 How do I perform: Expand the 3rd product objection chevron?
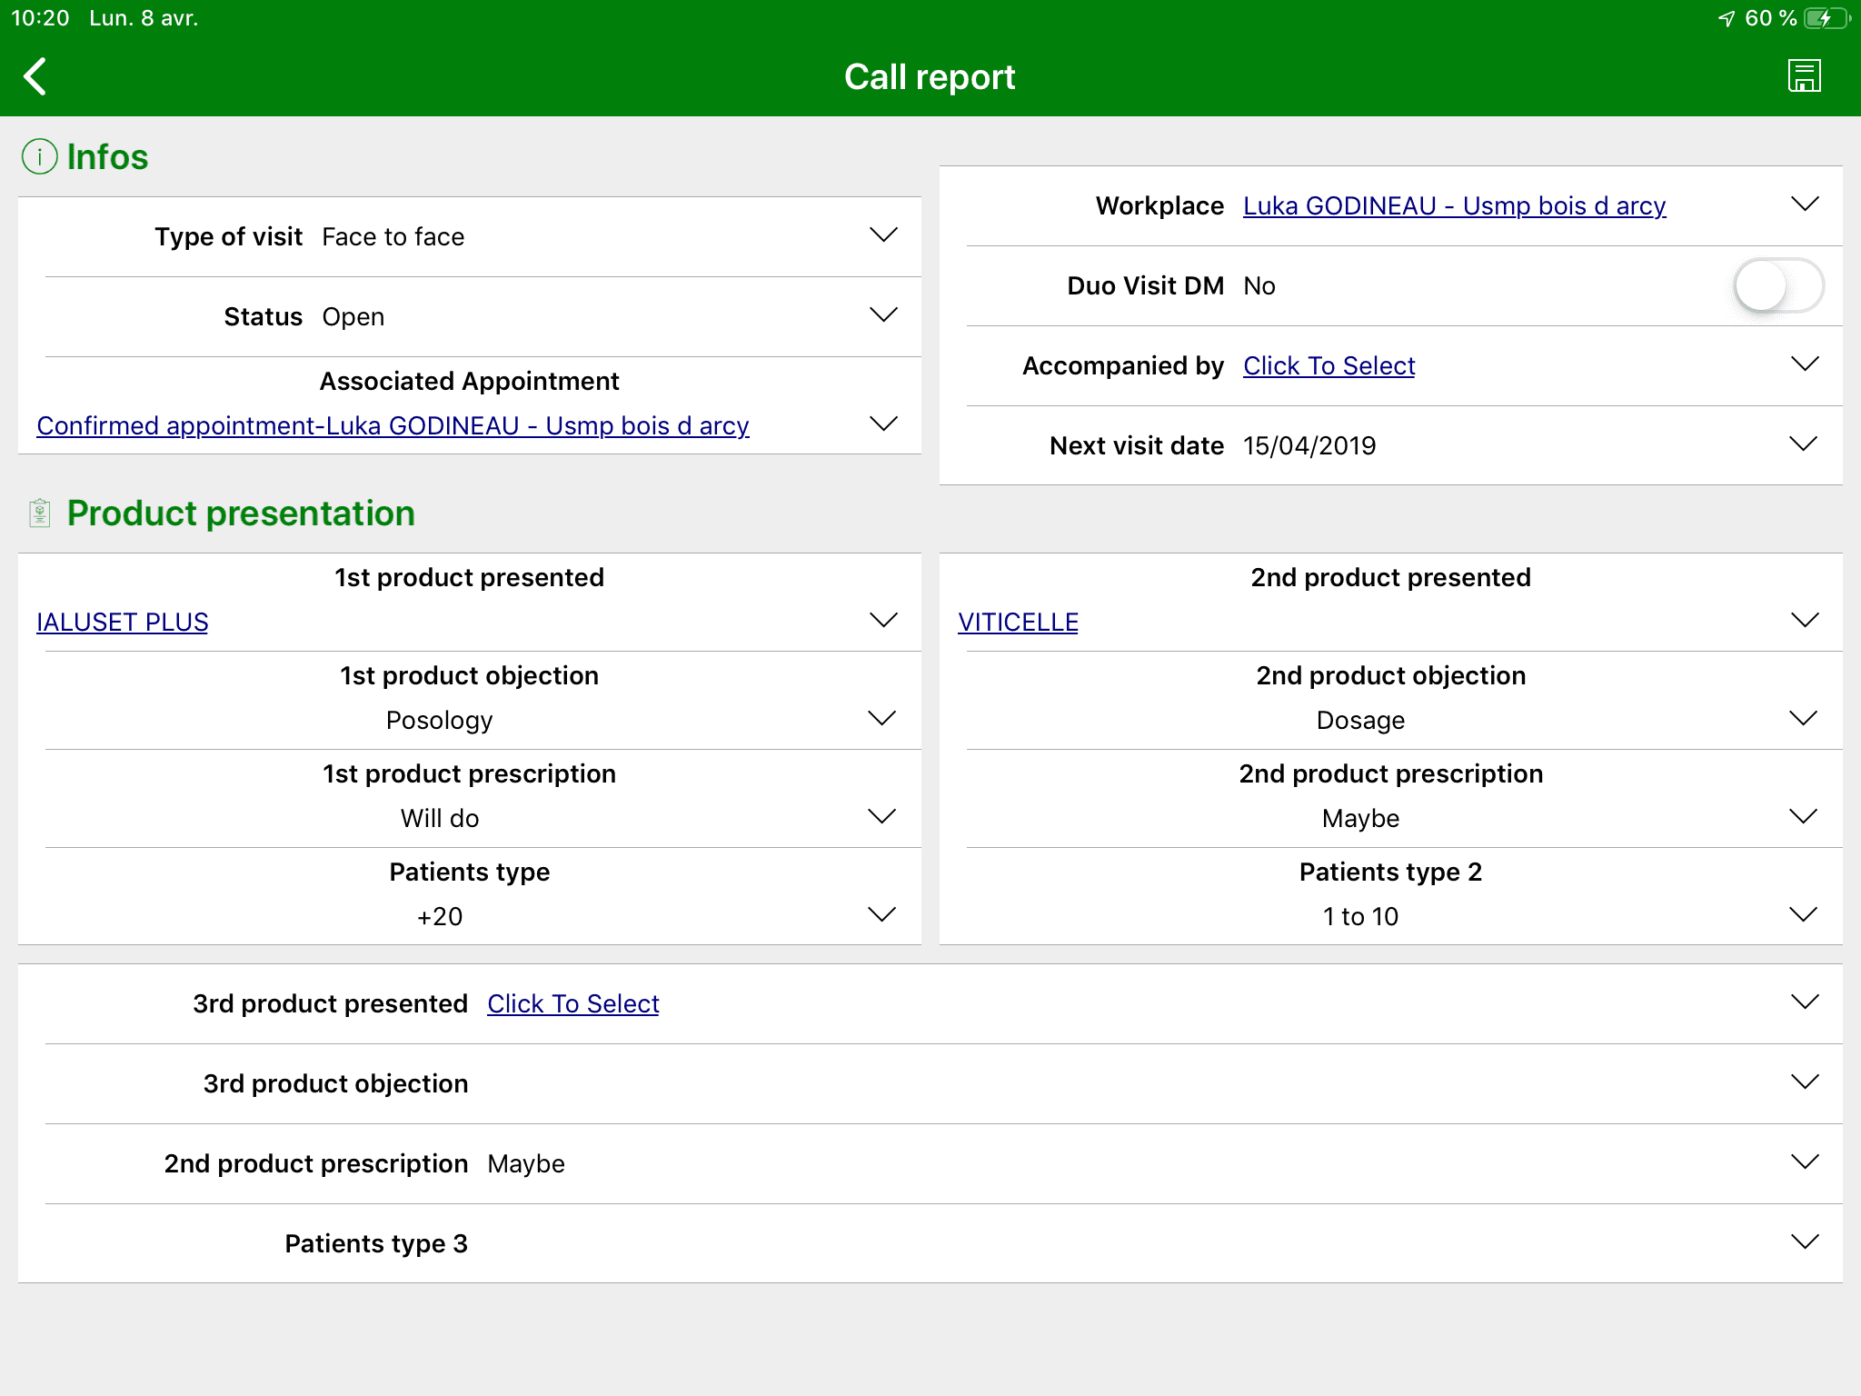click(x=1805, y=1082)
